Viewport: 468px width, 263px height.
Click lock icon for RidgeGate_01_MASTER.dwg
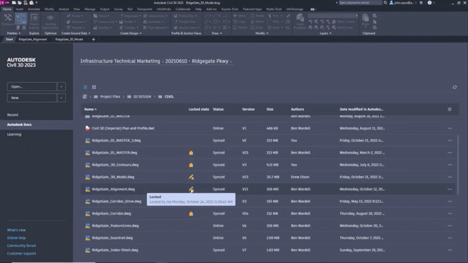(191, 153)
